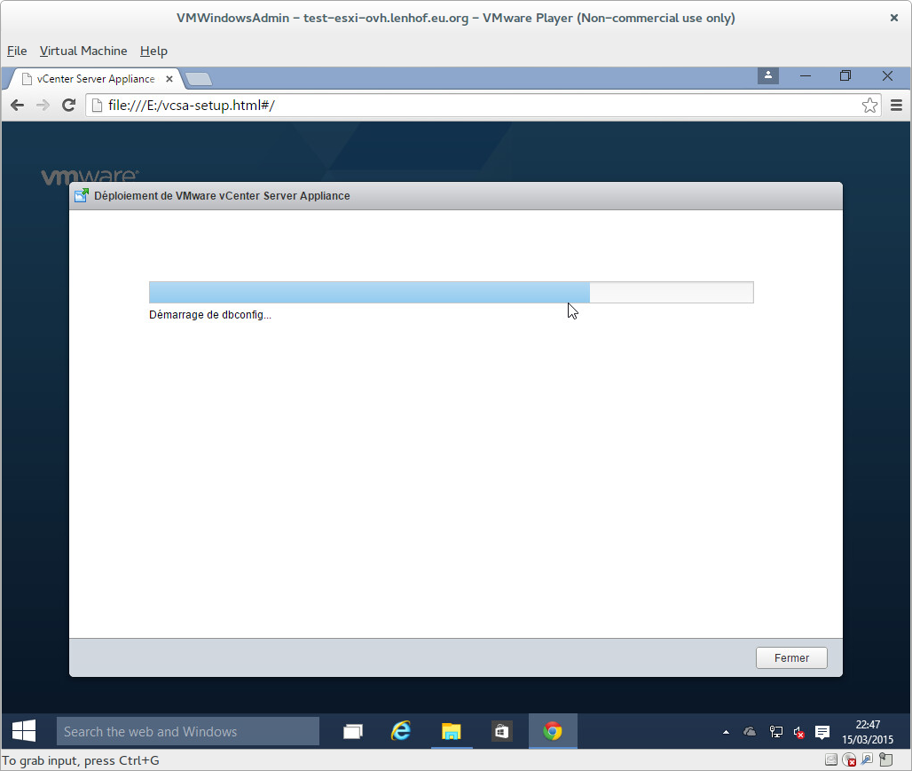This screenshot has width=912, height=771.
Task: Click Chrome icon on taskbar
Action: pos(553,731)
